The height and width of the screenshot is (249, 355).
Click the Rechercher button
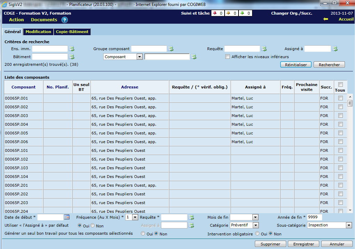[x=329, y=65]
